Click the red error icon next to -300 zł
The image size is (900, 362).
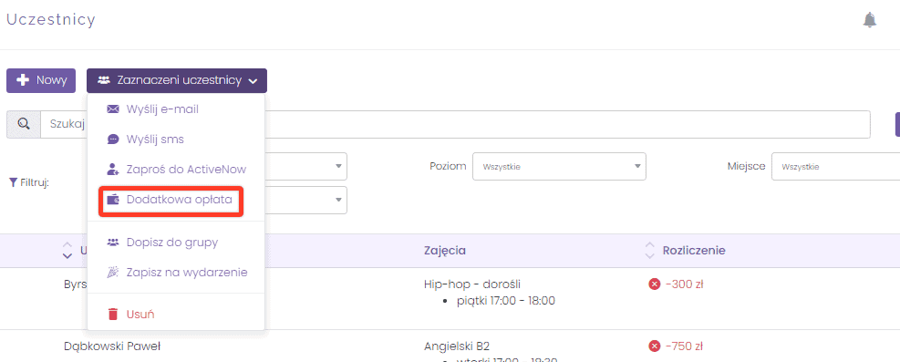pos(655,284)
